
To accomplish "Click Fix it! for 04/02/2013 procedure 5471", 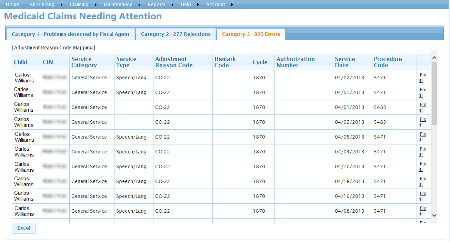I will tap(422, 78).
